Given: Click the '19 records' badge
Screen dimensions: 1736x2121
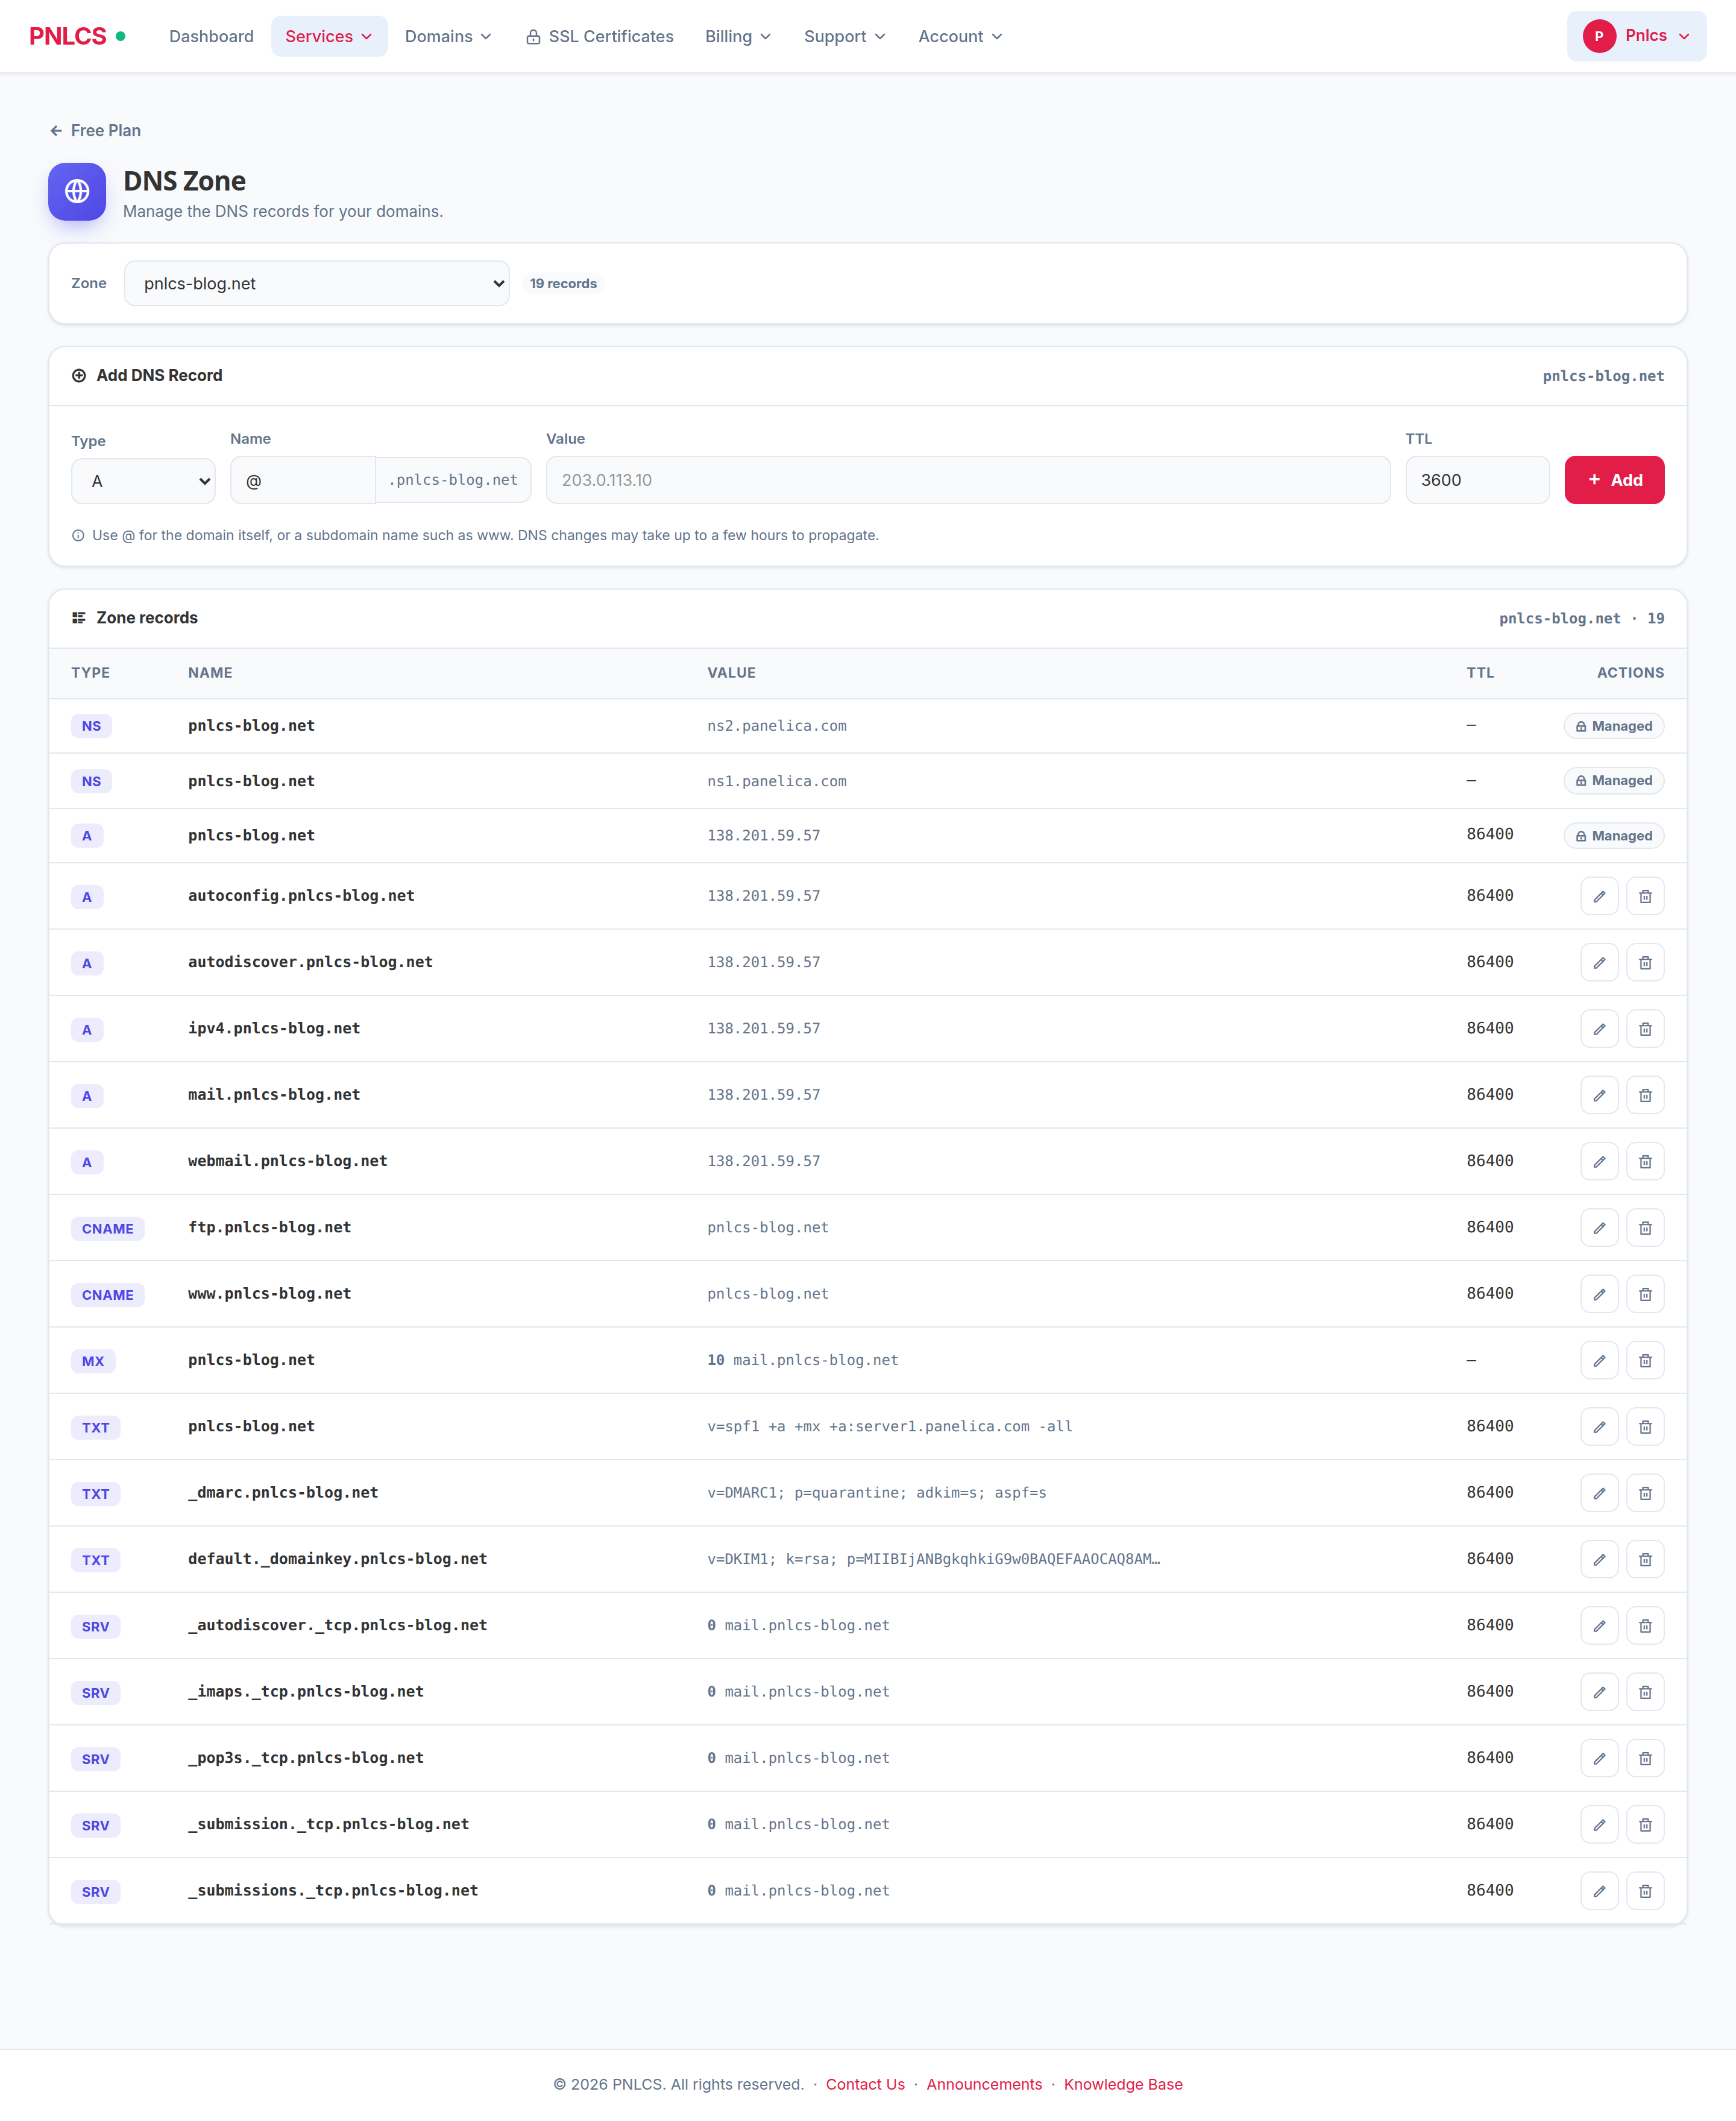Looking at the screenshot, I should click(x=563, y=283).
